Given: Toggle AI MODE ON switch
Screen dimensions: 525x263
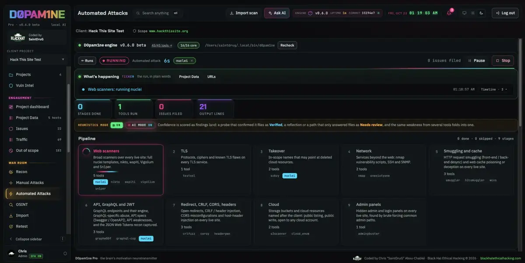Looking at the screenshot, I should tap(140, 125).
